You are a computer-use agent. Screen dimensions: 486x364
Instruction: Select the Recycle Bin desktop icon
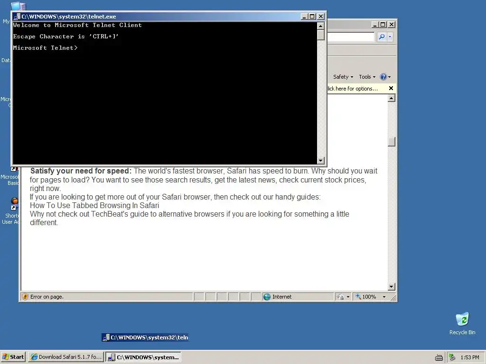[x=462, y=323]
